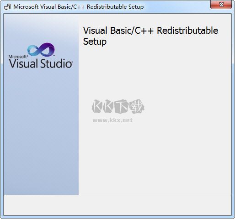Click the 下 character in the watermark logo
This screenshot has height=219, width=235.
(x=122, y=106)
